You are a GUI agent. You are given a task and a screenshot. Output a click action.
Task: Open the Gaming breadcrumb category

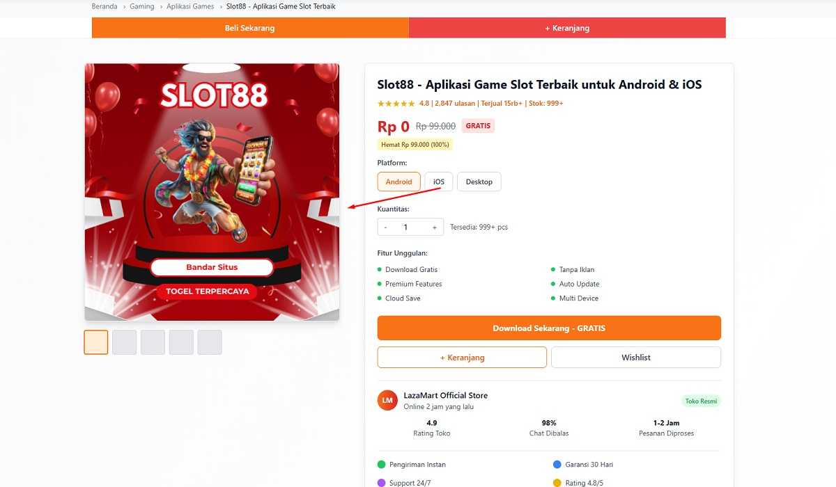tap(142, 6)
